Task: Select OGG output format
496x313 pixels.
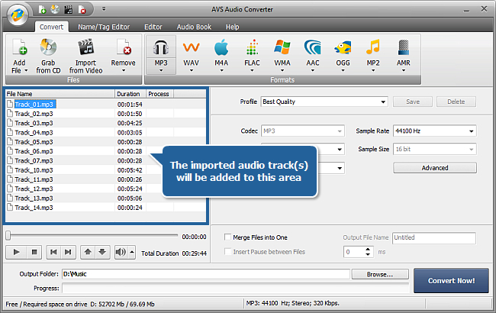Action: click(x=343, y=54)
